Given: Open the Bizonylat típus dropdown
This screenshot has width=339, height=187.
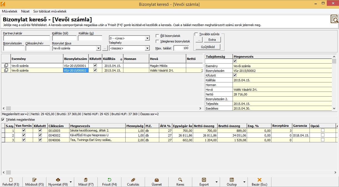Looking at the screenshot, I should pyautogui.click(x=98, y=48).
